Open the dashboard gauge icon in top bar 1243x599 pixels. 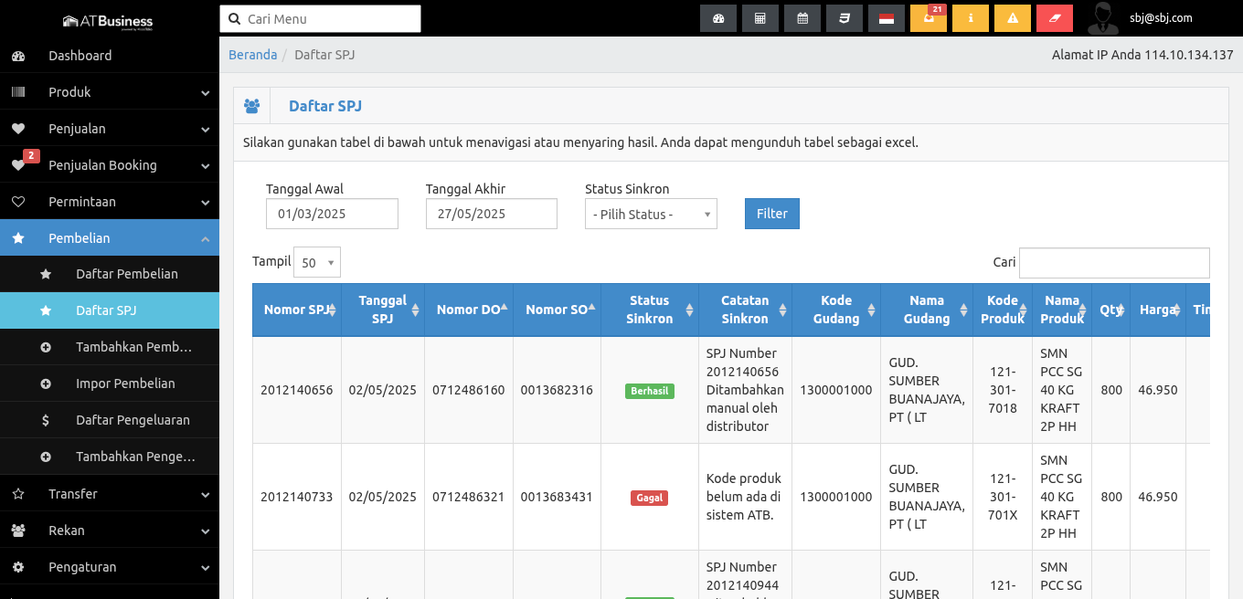pyautogui.click(x=718, y=18)
